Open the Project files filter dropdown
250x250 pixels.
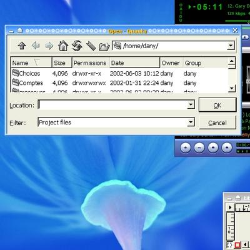[191, 122]
